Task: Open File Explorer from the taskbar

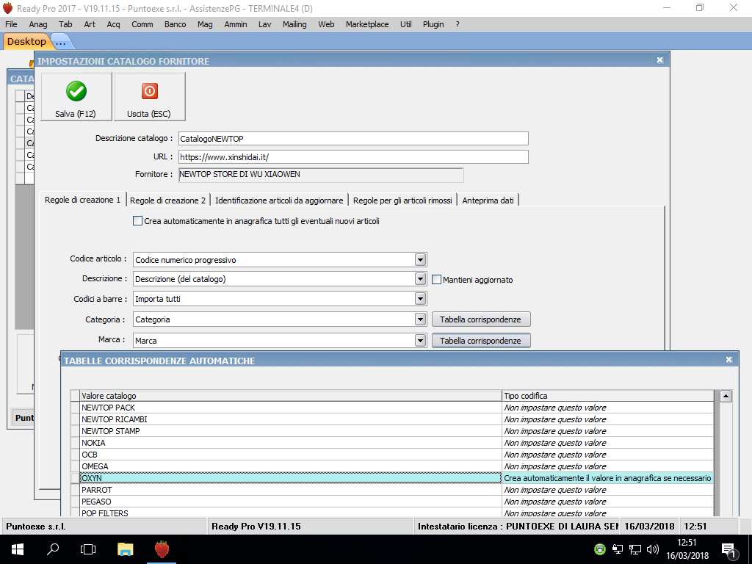Action: pyautogui.click(x=125, y=549)
